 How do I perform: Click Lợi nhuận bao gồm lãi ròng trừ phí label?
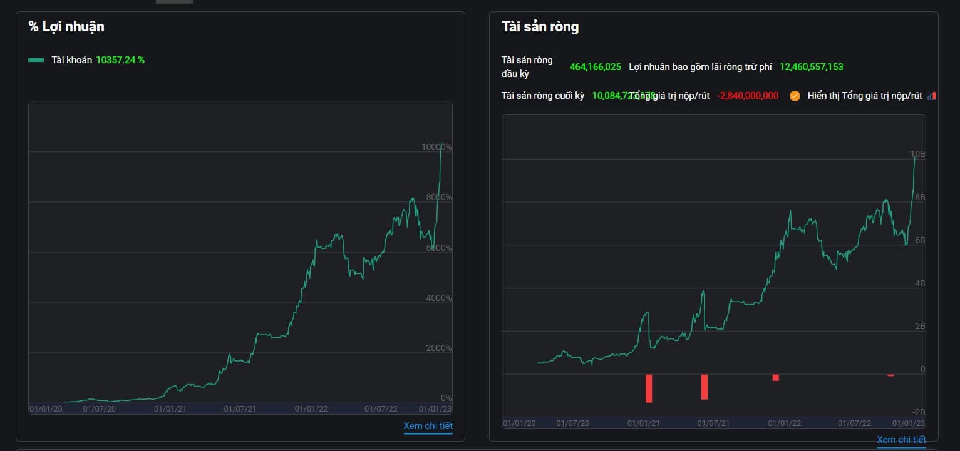(700, 66)
